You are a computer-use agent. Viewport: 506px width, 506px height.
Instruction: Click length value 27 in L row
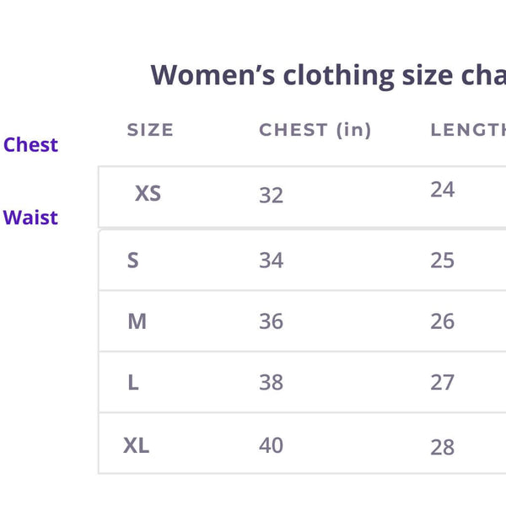(x=442, y=383)
